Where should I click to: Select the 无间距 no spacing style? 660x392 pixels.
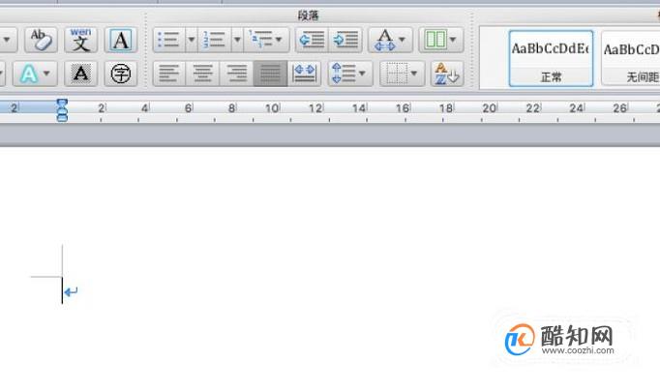(631, 58)
